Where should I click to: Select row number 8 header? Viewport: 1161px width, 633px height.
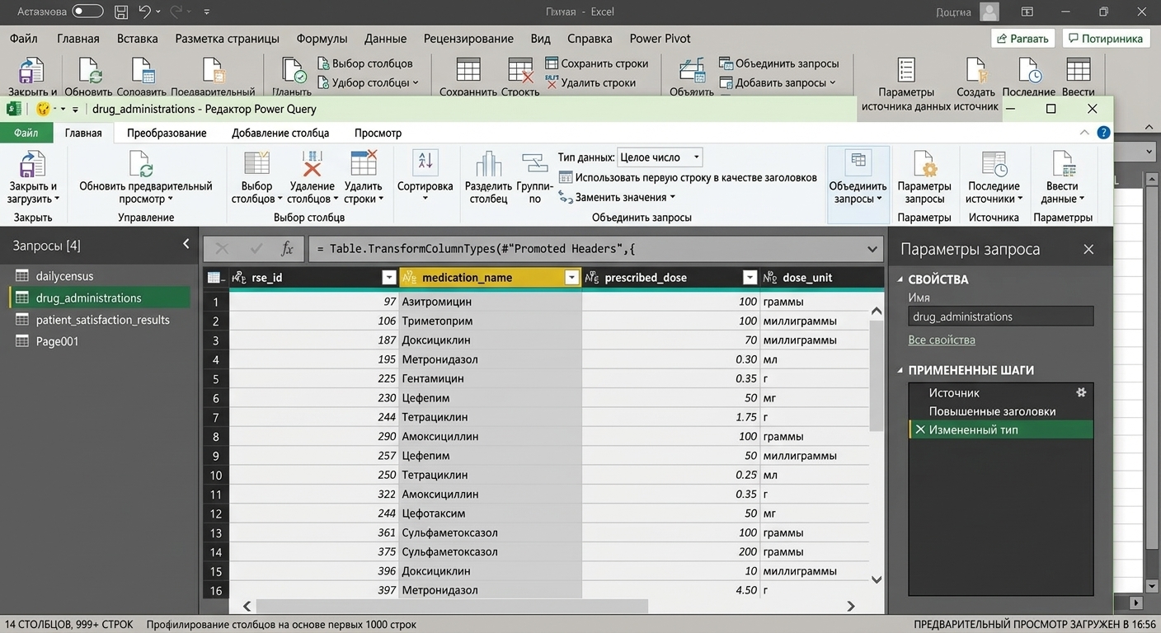tap(216, 436)
